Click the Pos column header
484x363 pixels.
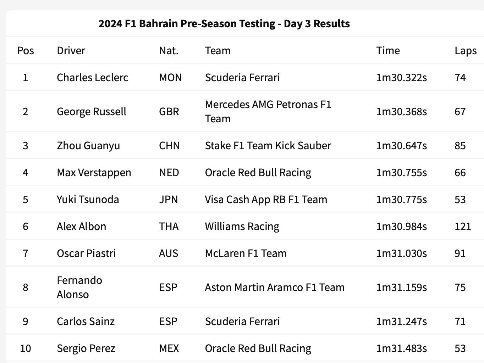click(26, 50)
